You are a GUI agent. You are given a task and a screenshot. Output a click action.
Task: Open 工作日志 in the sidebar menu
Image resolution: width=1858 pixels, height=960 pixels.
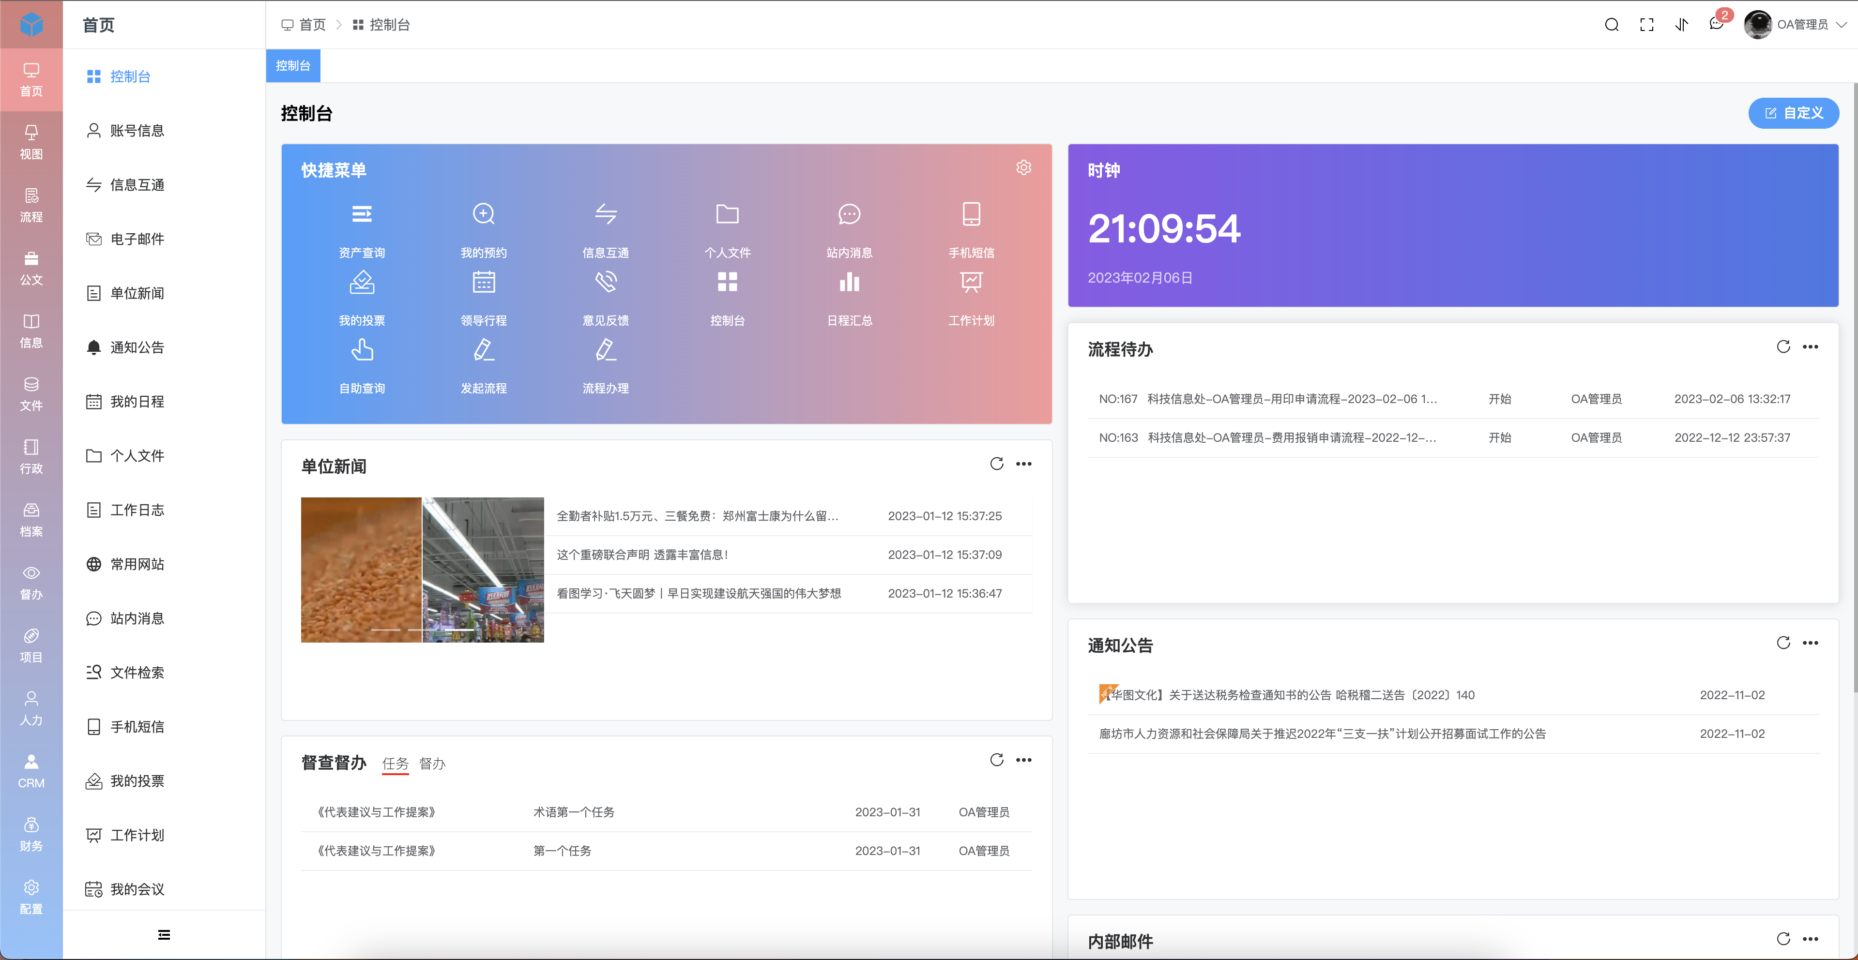pos(165,510)
